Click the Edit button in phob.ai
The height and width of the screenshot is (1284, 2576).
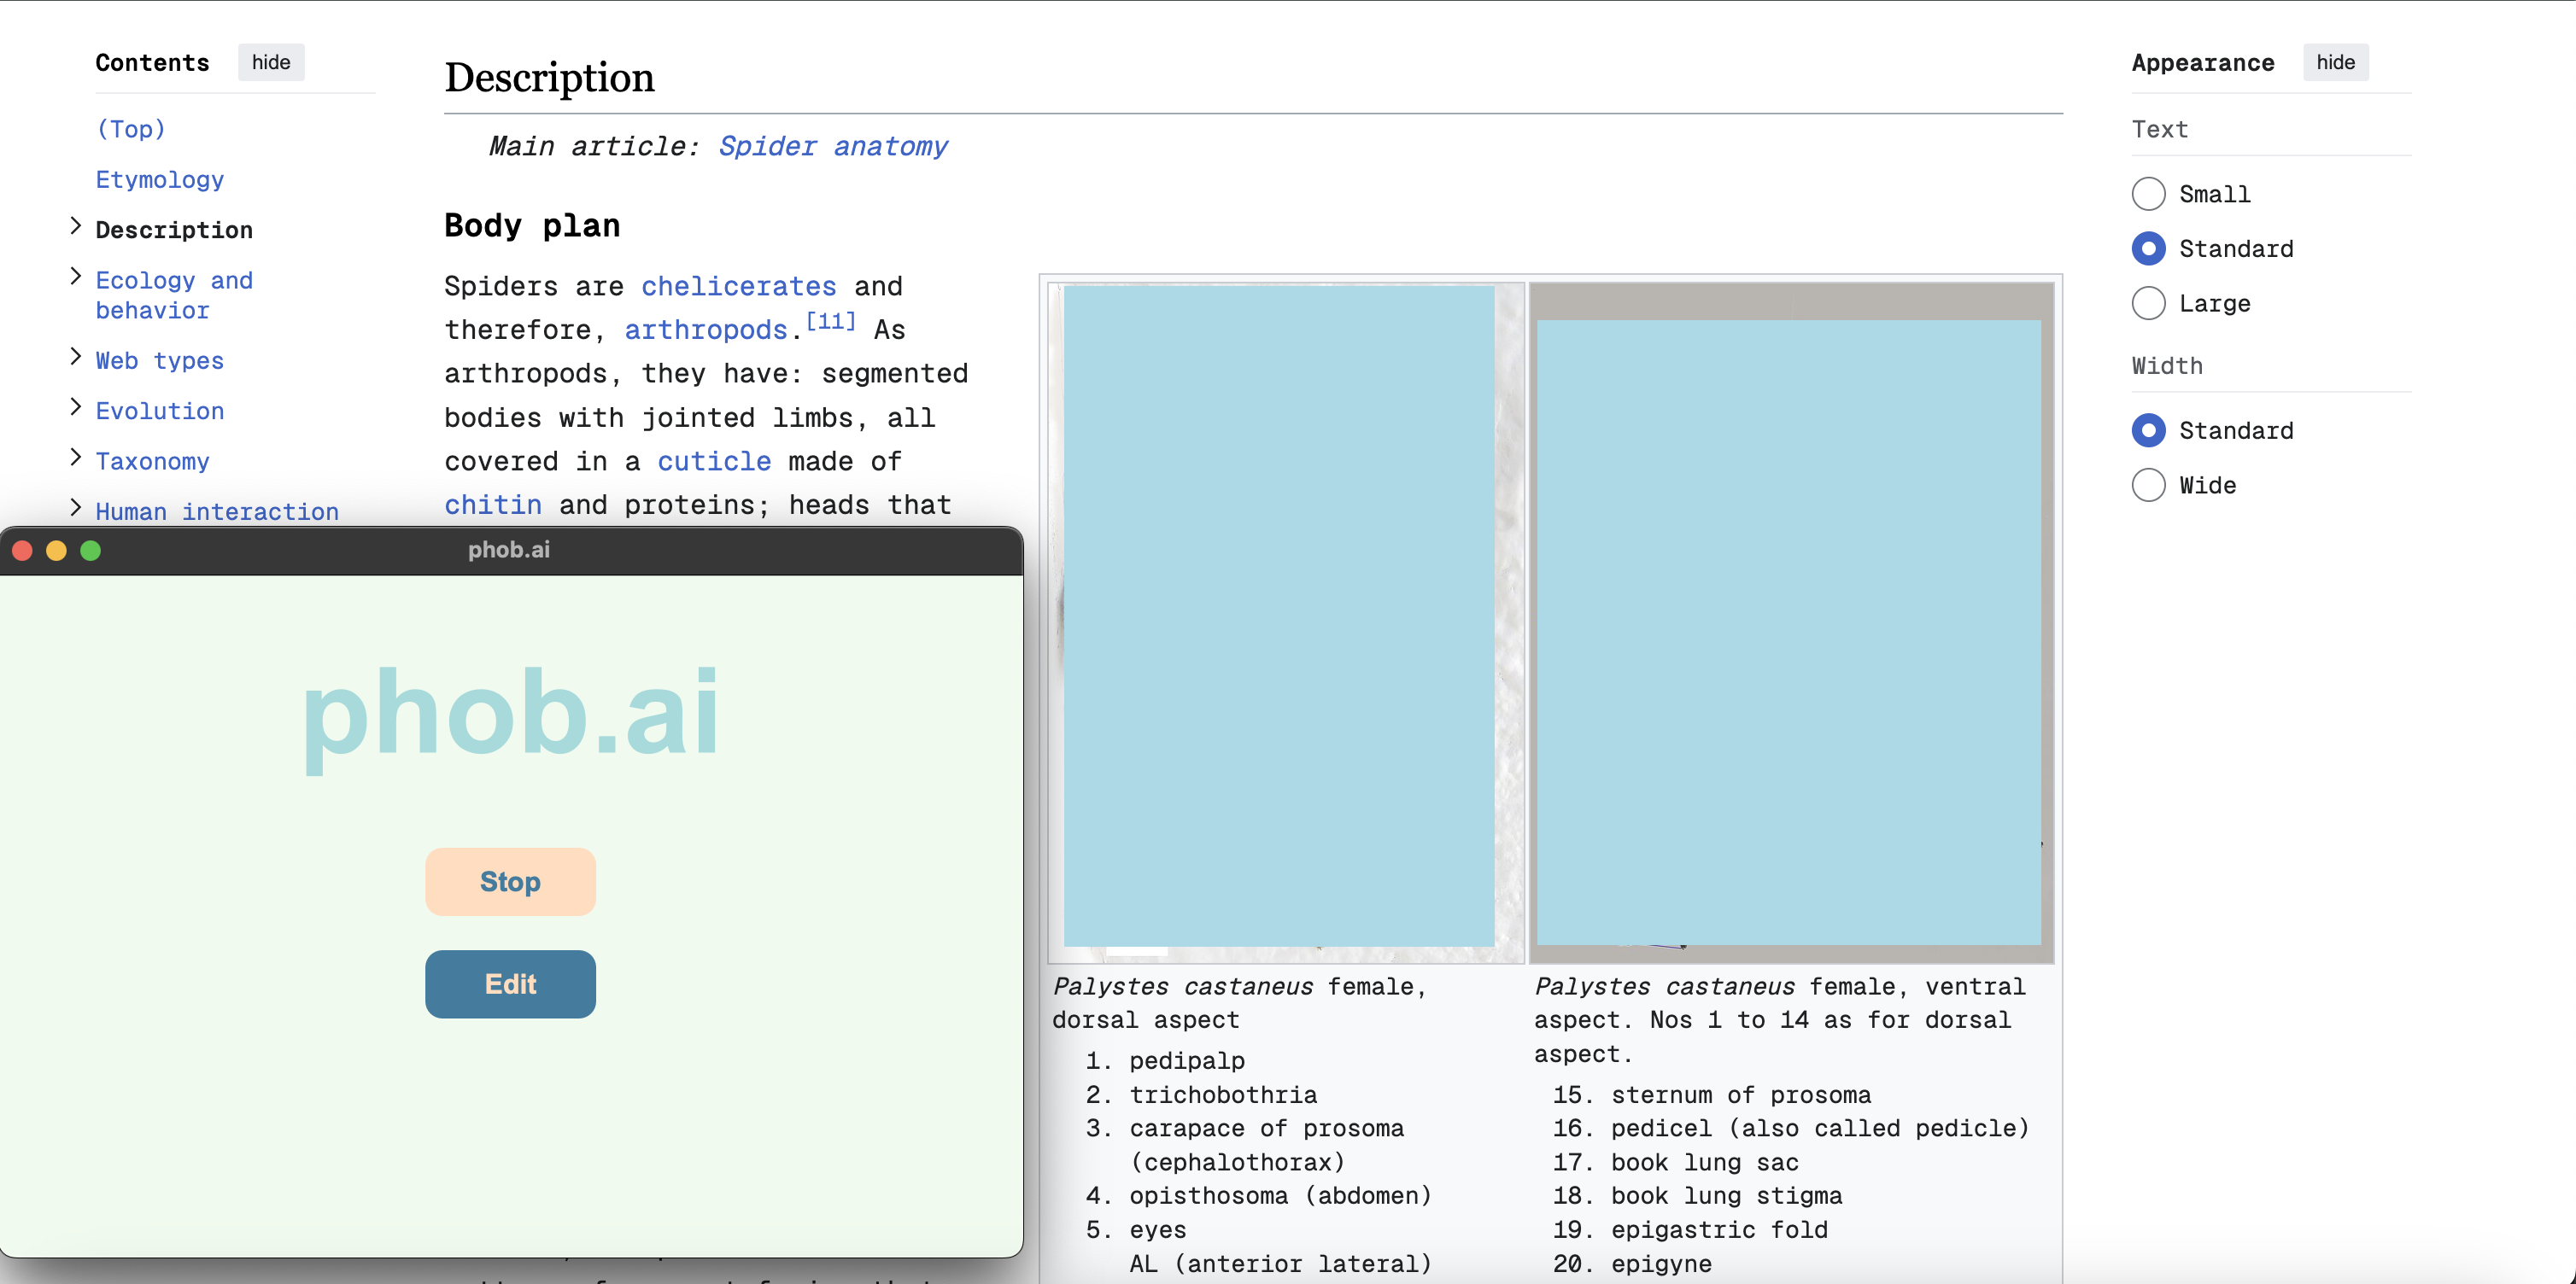point(510,983)
